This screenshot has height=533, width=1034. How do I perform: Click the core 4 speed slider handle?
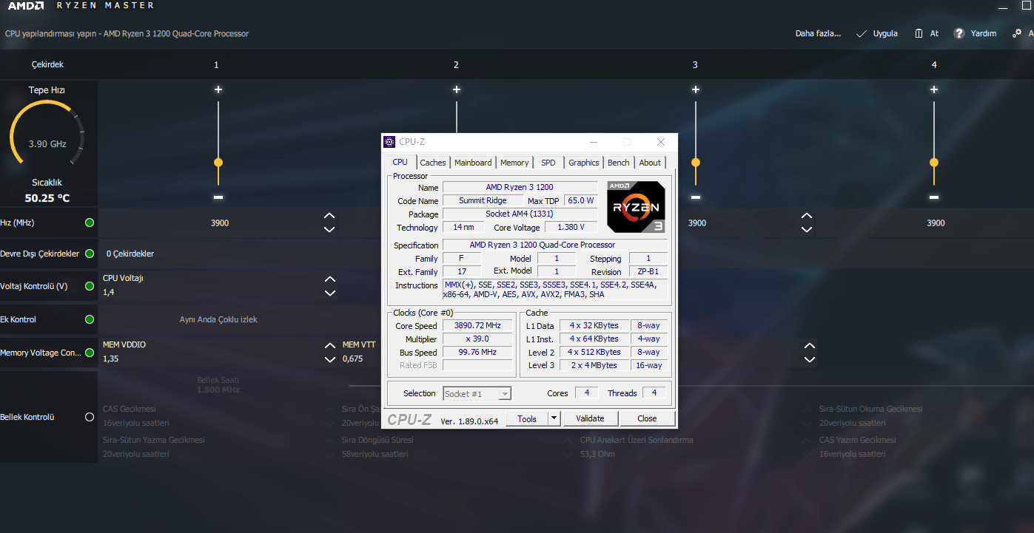934,162
